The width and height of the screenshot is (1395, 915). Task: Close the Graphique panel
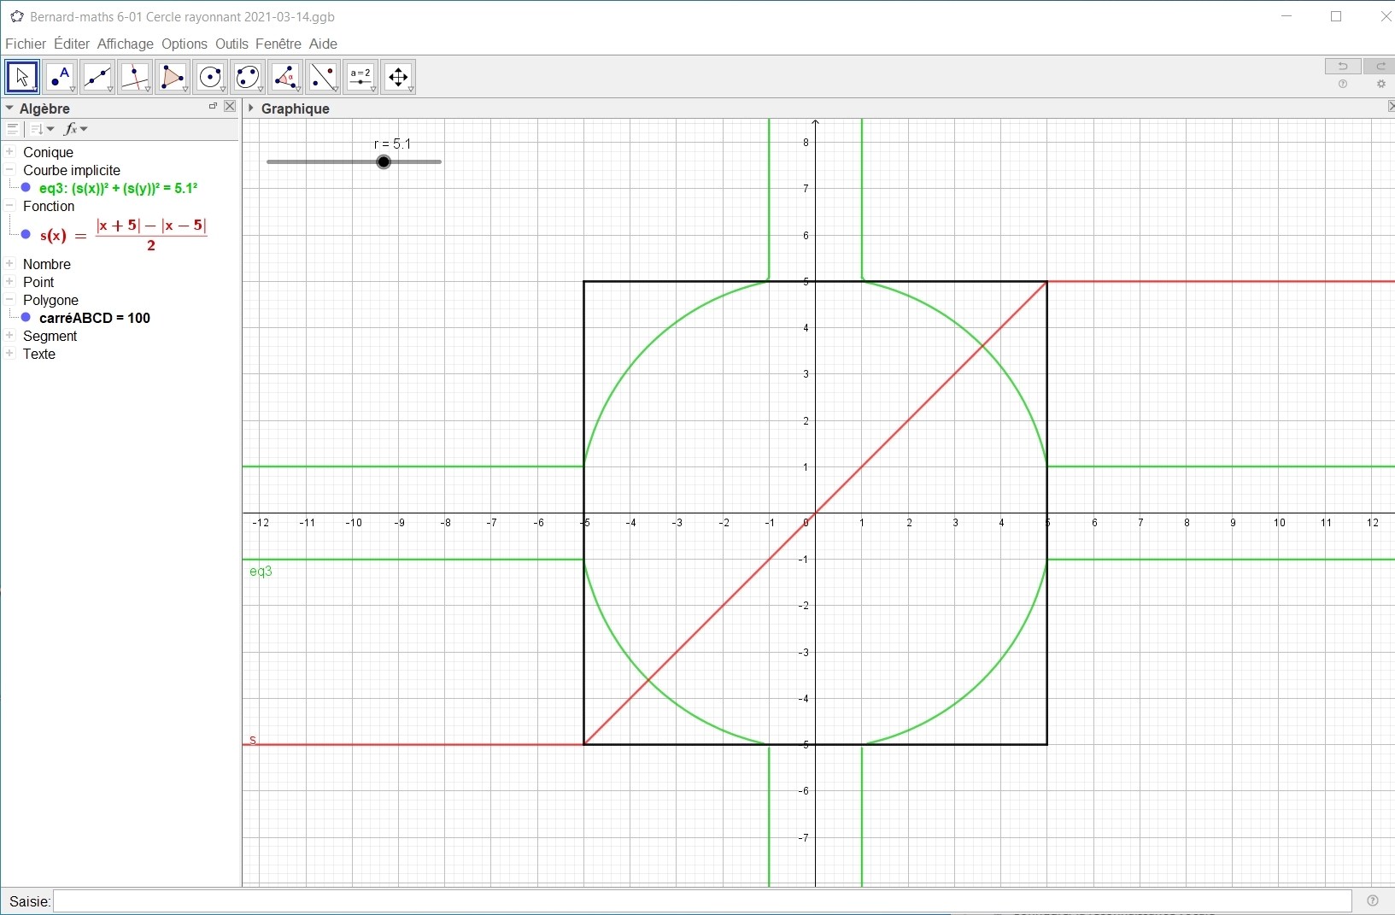point(1391,107)
